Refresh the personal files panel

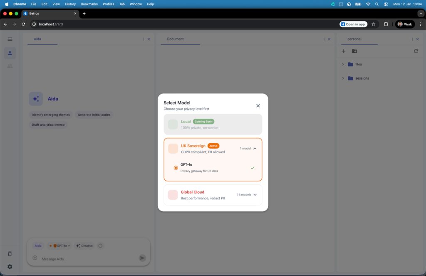[416, 51]
